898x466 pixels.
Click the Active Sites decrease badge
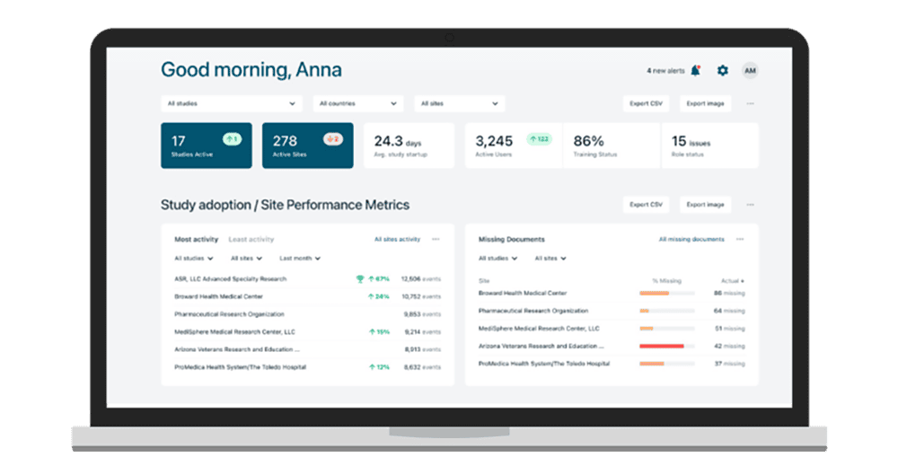pos(333,139)
